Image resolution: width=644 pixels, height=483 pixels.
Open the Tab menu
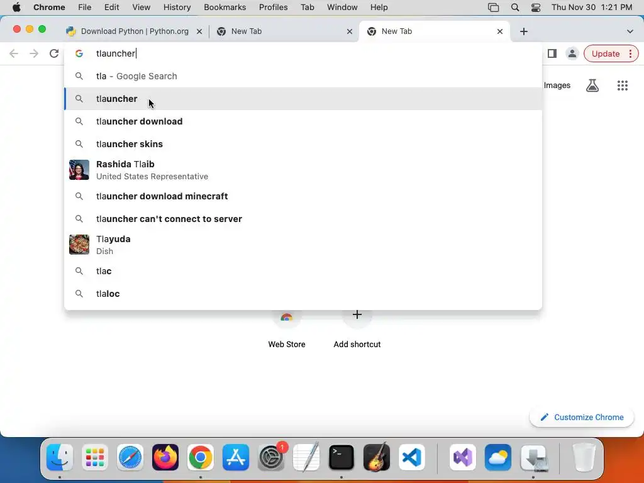pyautogui.click(x=307, y=8)
